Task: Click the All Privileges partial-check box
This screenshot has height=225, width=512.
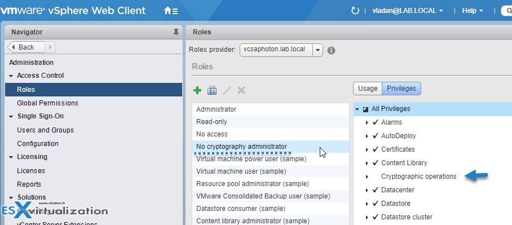Action: click(x=366, y=109)
